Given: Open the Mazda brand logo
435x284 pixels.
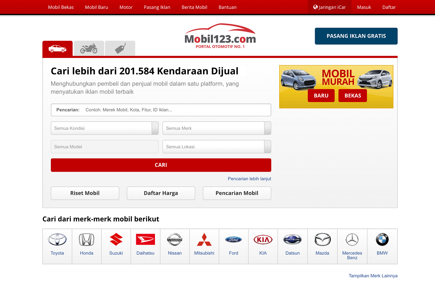Looking at the screenshot, I should coord(322,239).
